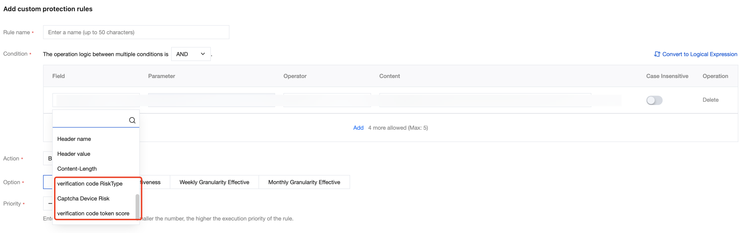Select "verification code token score" option
750x233 pixels.
coord(93,213)
